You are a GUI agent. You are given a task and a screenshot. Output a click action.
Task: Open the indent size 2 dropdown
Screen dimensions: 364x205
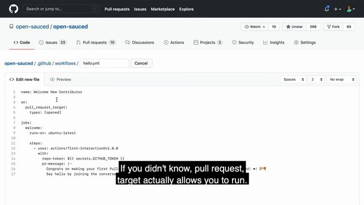pos(316,80)
